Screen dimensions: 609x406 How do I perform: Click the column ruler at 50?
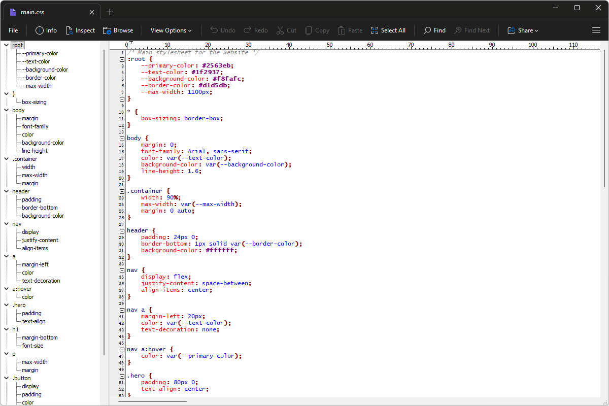pyautogui.click(x=330, y=45)
